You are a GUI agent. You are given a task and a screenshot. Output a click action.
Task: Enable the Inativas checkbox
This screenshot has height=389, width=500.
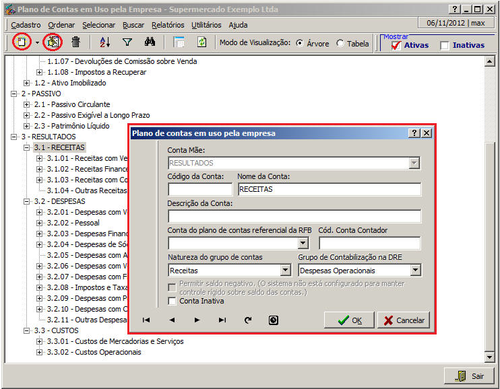pyautogui.click(x=445, y=46)
